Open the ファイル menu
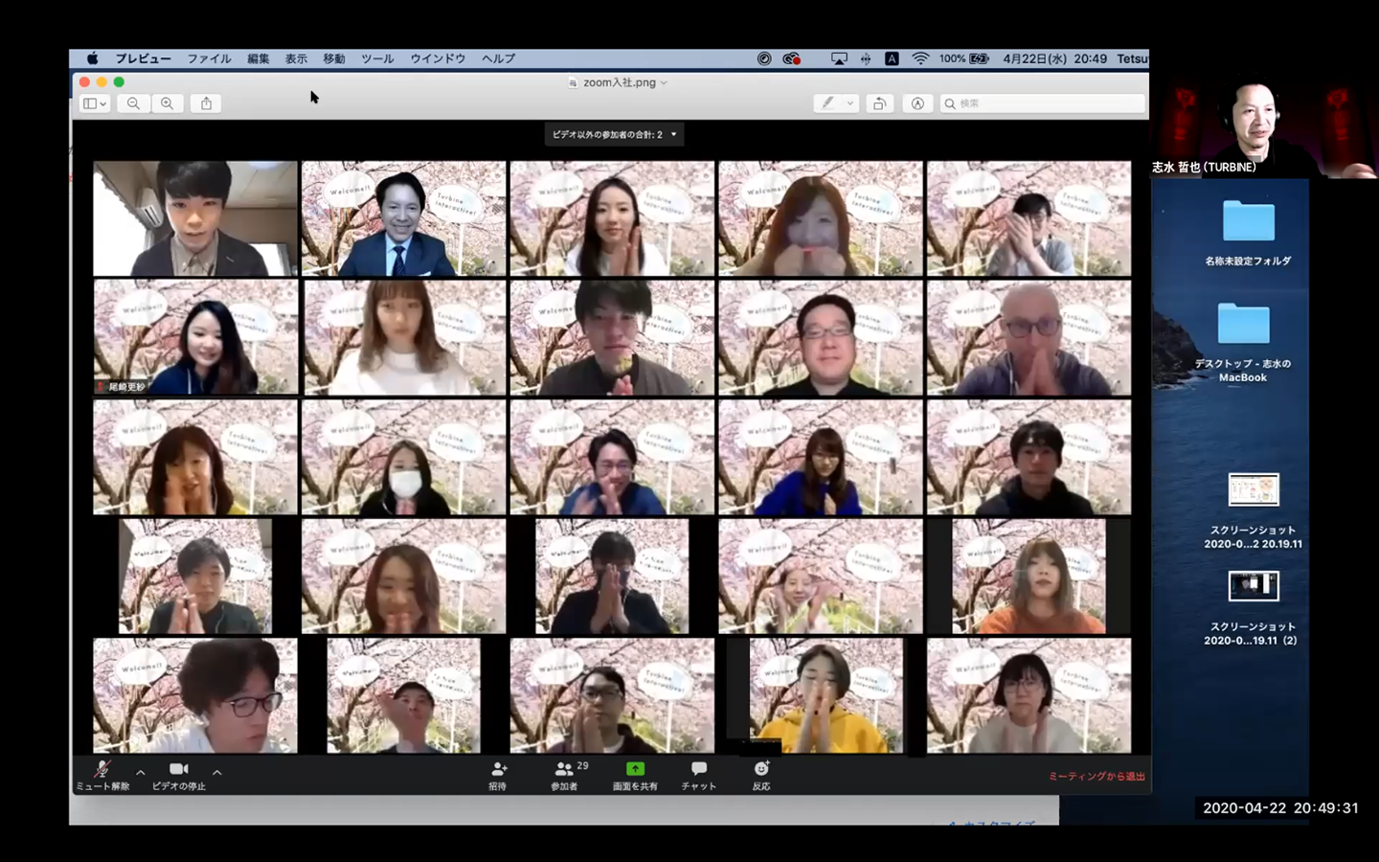 tap(209, 58)
